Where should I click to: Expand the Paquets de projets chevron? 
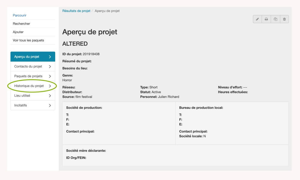click(x=50, y=76)
